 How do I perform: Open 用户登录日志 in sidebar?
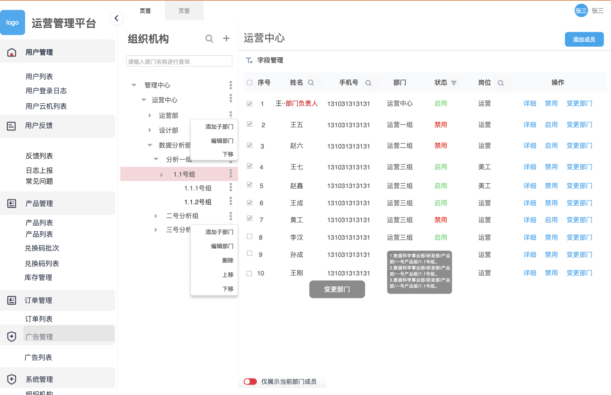(46, 91)
